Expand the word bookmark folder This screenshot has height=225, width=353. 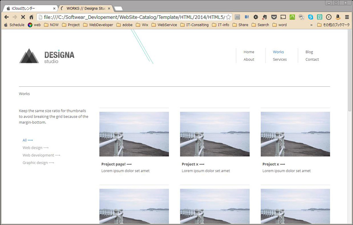pyautogui.click(x=280, y=25)
